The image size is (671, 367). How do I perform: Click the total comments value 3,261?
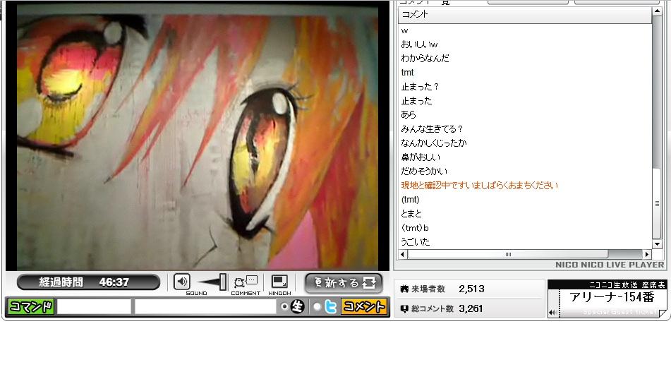[471, 308]
